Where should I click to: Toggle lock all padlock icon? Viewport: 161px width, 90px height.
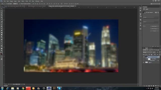coord(151,55)
